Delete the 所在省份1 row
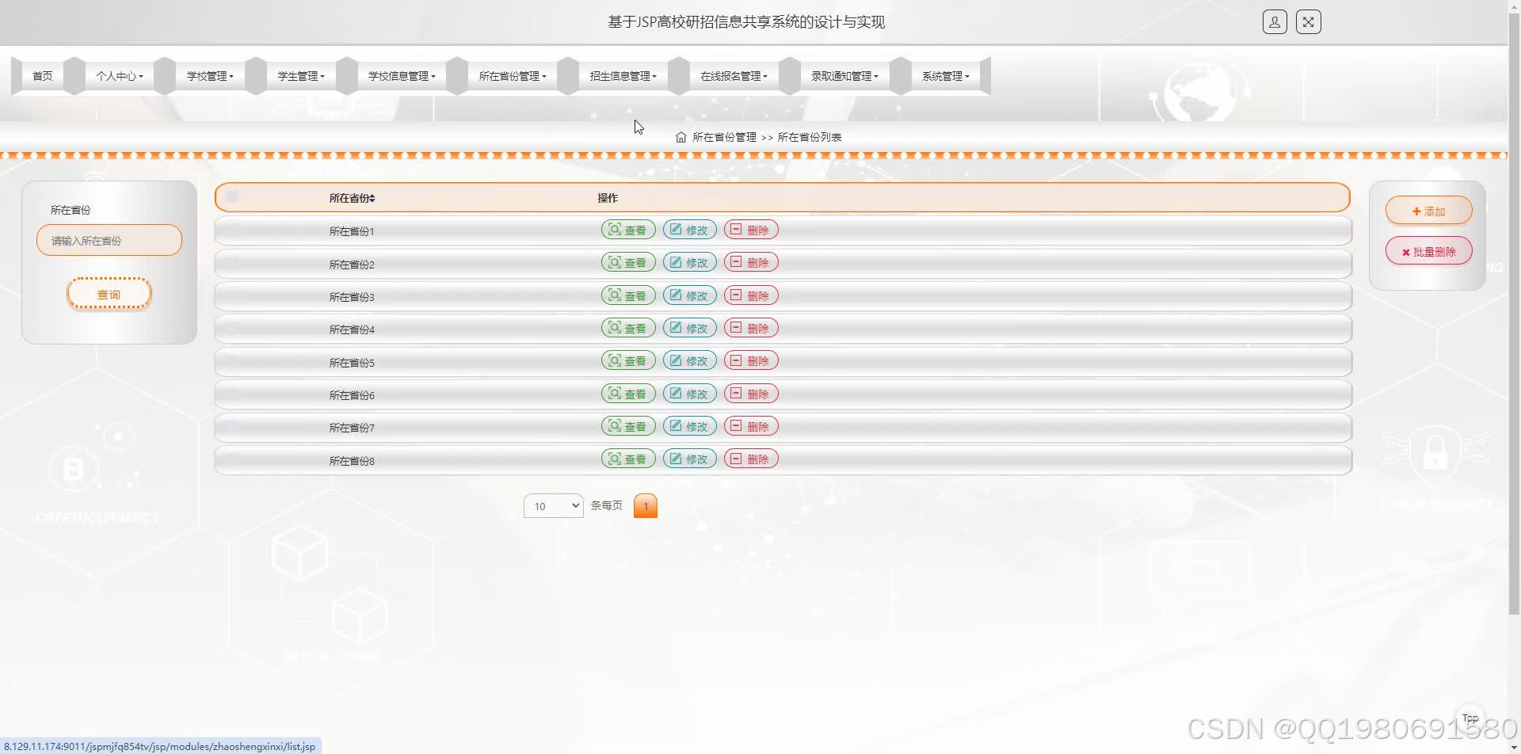 coord(751,230)
